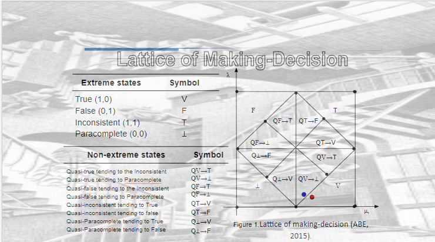Click corner label V in the lattice diagram

tap(337, 186)
